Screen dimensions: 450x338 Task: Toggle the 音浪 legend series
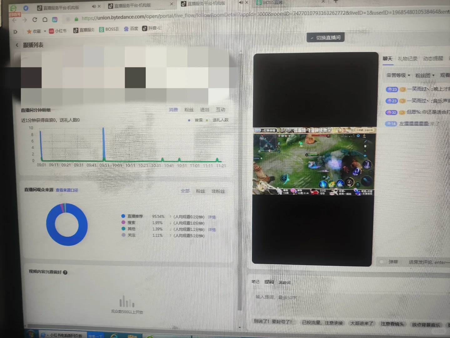point(196,120)
